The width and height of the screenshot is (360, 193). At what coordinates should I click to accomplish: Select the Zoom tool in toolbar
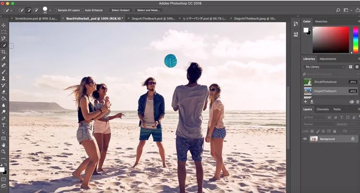4,151
